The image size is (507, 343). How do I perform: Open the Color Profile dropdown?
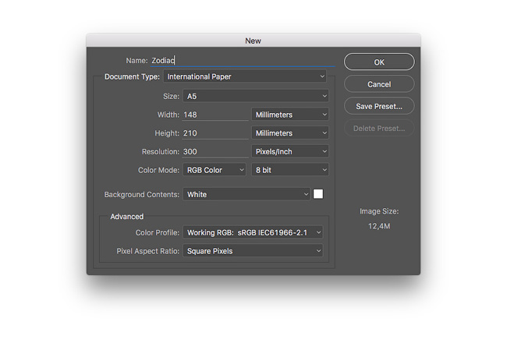point(253,232)
